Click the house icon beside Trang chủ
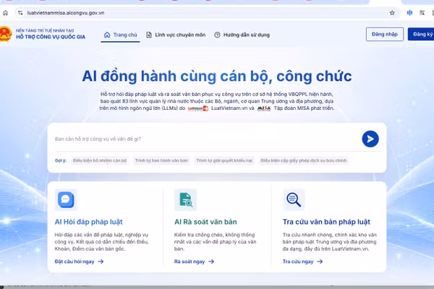Screen dimensions: 434x289 pyautogui.click(x=107, y=35)
